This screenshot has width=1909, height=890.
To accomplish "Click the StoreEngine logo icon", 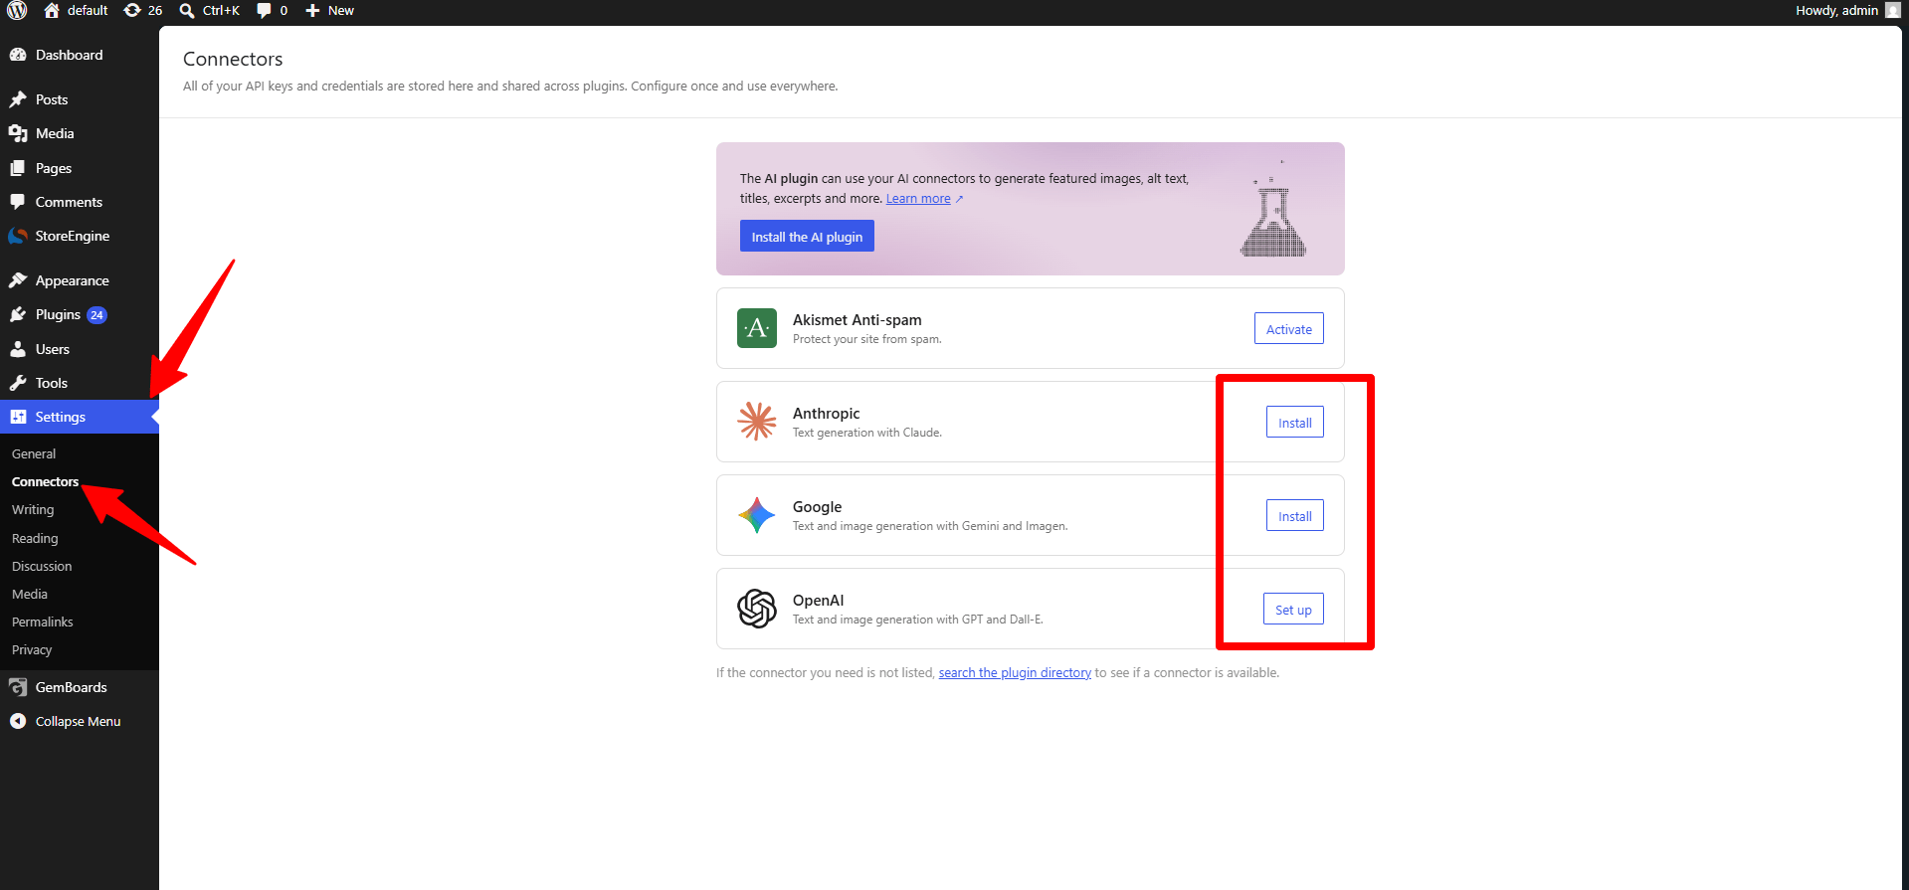I will pos(18,236).
